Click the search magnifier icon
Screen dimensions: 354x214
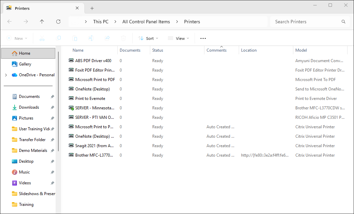tap(343, 22)
